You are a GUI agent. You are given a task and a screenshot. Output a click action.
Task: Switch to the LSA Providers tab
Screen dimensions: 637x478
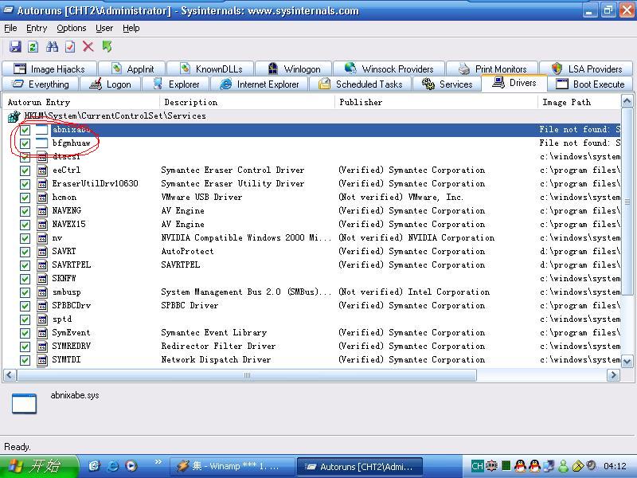586,69
